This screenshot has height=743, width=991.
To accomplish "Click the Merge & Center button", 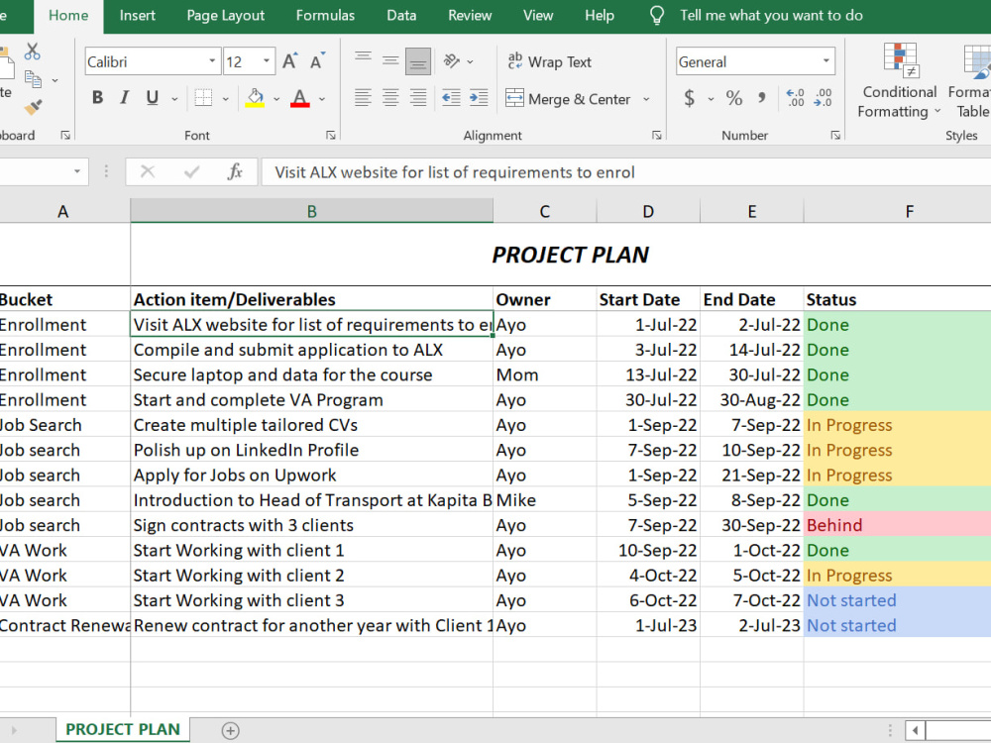I will [x=568, y=98].
